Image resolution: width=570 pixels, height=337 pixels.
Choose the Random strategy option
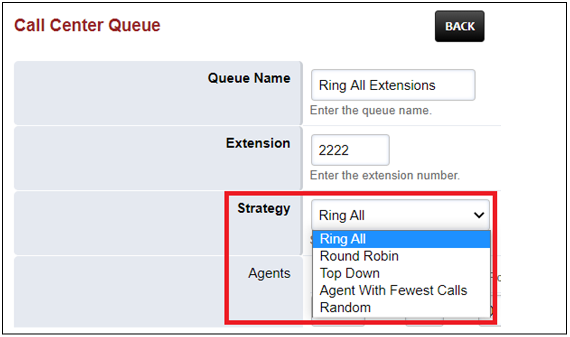click(345, 307)
